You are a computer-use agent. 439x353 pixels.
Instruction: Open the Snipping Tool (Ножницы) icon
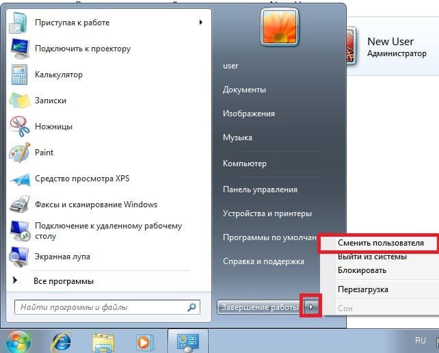click(x=19, y=127)
